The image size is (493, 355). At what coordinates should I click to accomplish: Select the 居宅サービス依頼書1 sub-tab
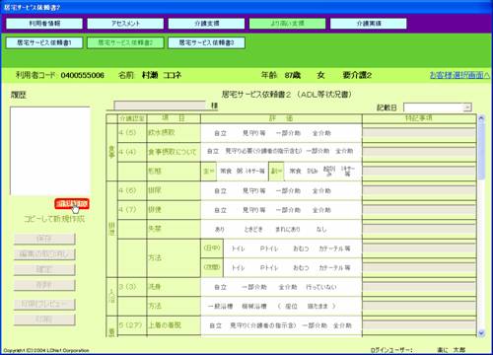point(44,42)
